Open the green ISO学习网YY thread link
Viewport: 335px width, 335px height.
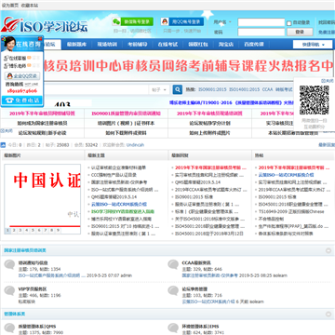point(123,211)
